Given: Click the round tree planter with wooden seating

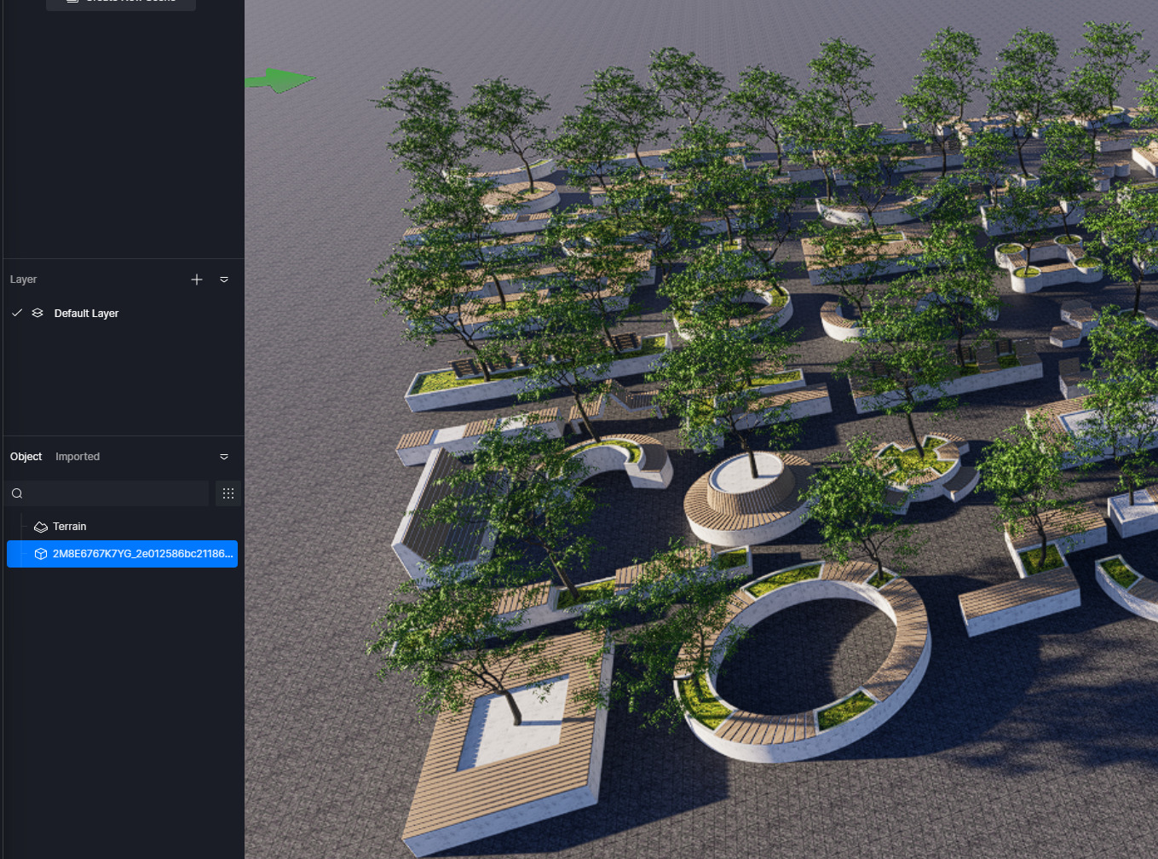Looking at the screenshot, I should point(748,499).
